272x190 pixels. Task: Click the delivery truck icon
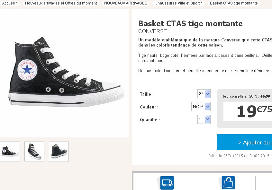167,183
